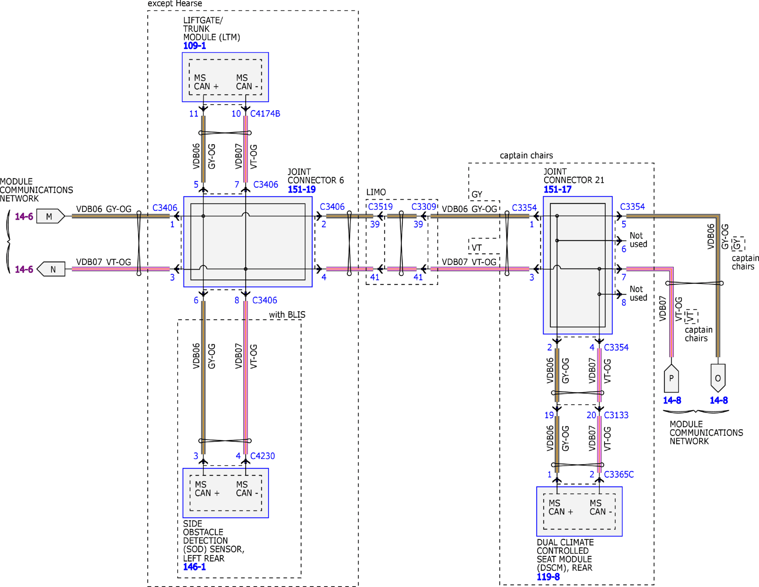Open the 151-19 link for Joint Connector 6
This screenshot has height=587, width=759.
[x=301, y=189]
